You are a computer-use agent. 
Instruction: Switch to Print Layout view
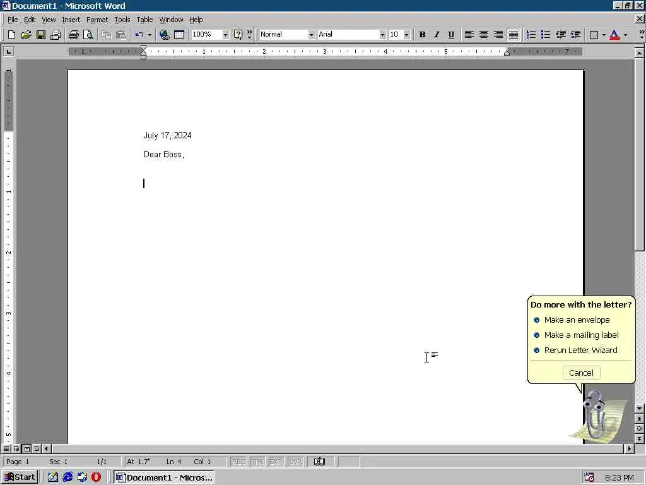point(26,448)
